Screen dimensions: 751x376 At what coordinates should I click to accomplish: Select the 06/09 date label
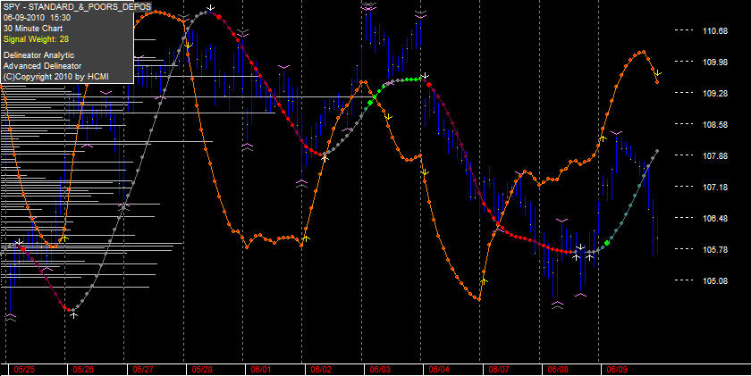click(x=617, y=370)
